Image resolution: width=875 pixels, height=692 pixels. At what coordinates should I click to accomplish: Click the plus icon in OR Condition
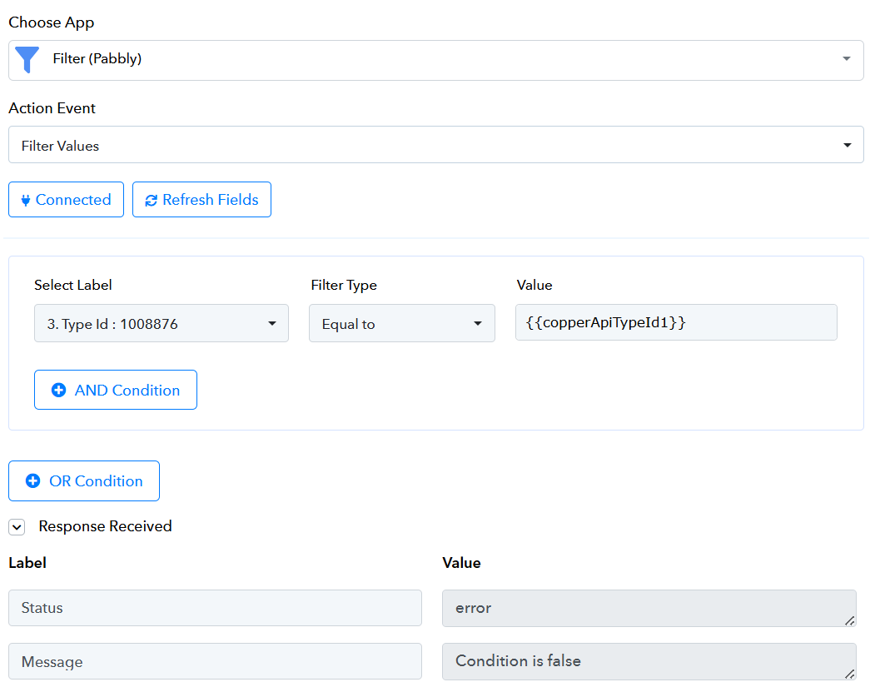point(32,481)
